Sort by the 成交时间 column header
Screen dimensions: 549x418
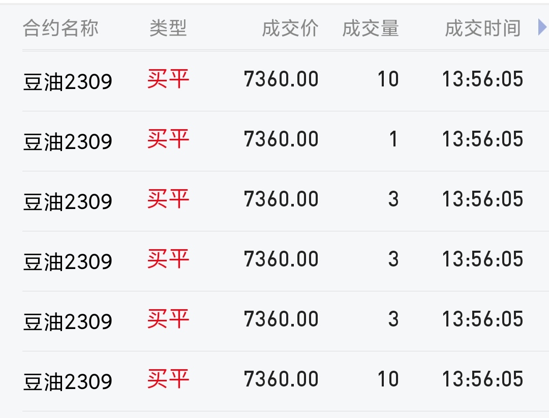coord(482,28)
